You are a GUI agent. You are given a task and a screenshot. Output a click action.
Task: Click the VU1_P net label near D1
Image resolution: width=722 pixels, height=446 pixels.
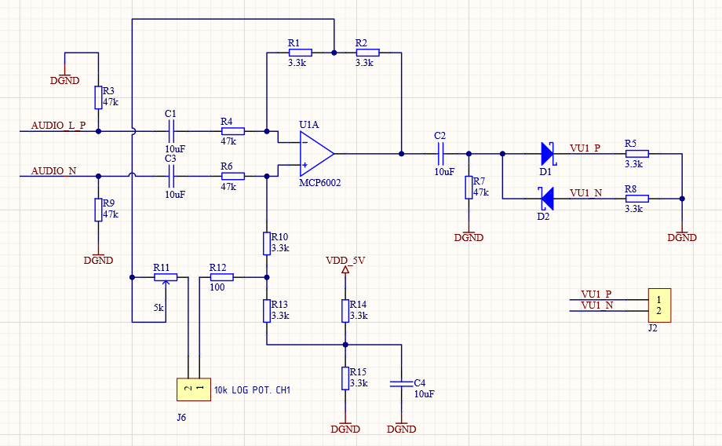[x=585, y=148]
